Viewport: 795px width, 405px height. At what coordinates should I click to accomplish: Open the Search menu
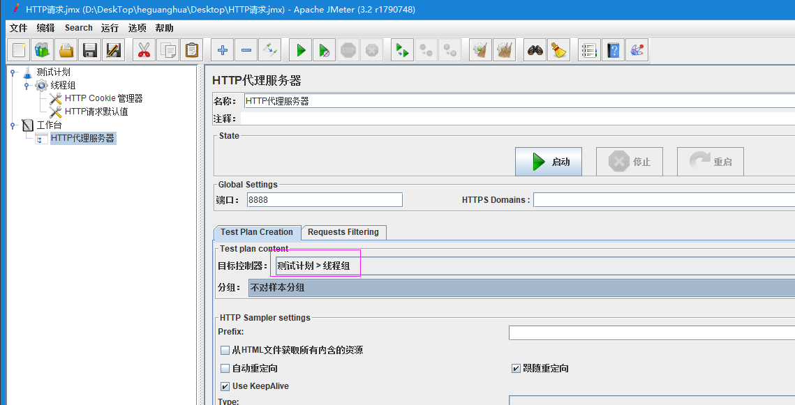[79, 29]
